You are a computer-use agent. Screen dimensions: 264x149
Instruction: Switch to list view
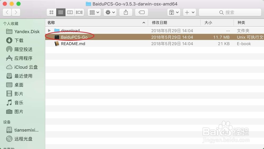61,12
